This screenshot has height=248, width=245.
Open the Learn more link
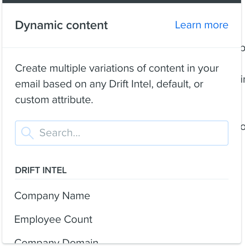click(x=202, y=25)
